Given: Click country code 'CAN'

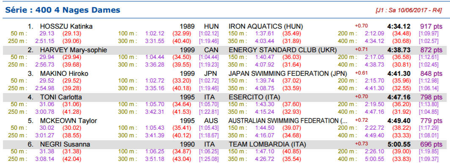Looking at the screenshot, I should [x=211, y=50].
